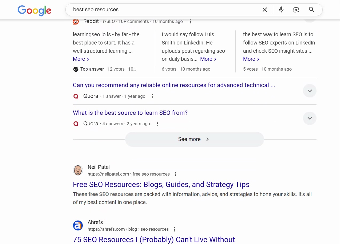Click More after Luis Smith answer

208,59
